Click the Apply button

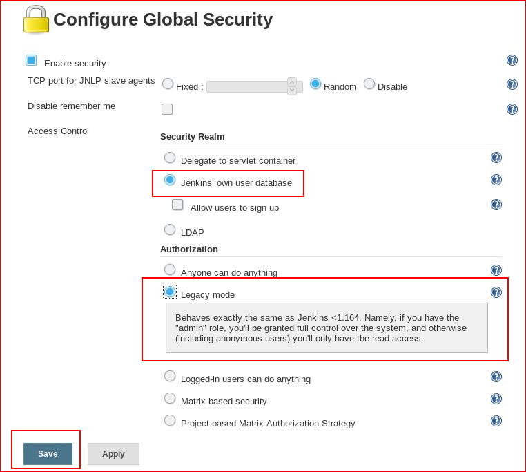[113, 454]
